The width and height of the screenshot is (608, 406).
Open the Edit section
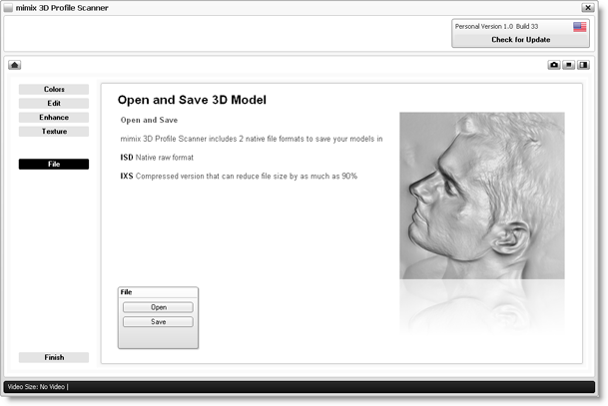click(54, 104)
